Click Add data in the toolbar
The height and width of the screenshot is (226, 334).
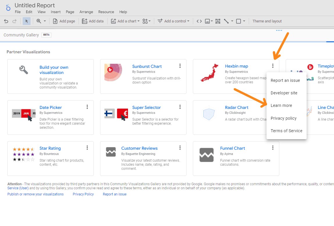[93, 21]
